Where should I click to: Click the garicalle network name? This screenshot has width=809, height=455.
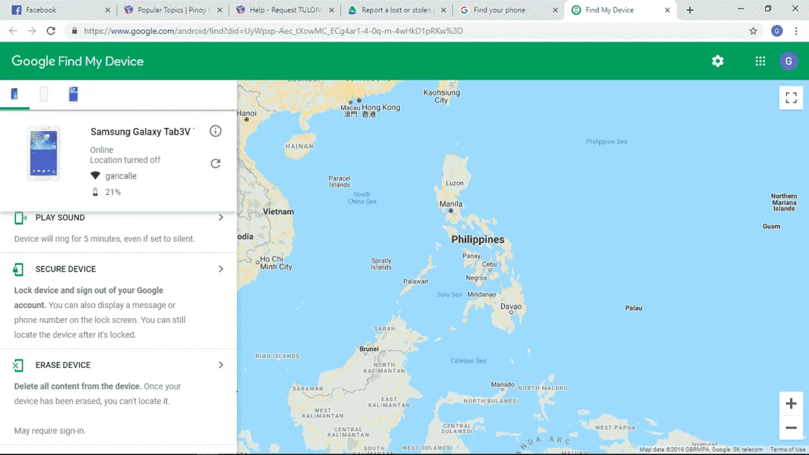121,176
